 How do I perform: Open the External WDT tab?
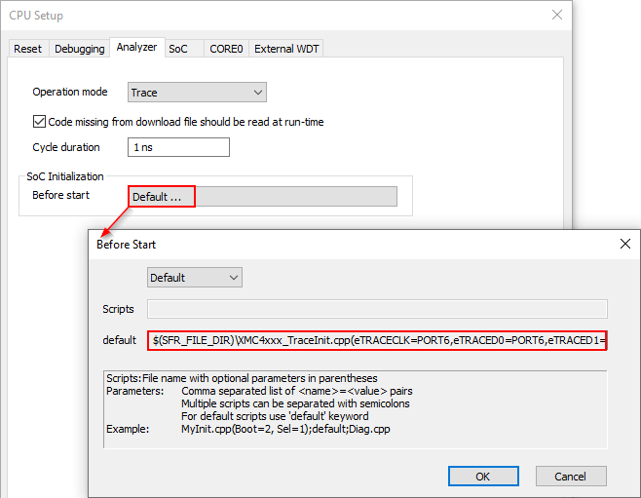(x=286, y=49)
